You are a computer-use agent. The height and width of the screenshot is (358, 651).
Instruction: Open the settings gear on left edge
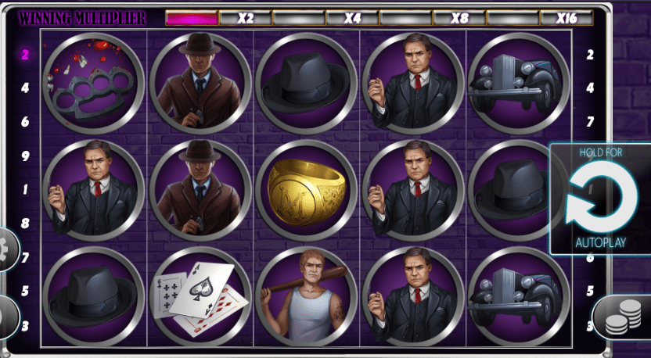click(x=9, y=249)
